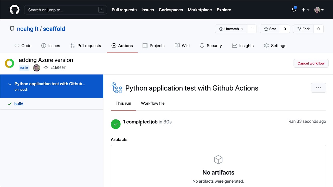Switch to the Workflow file tab

153,103
